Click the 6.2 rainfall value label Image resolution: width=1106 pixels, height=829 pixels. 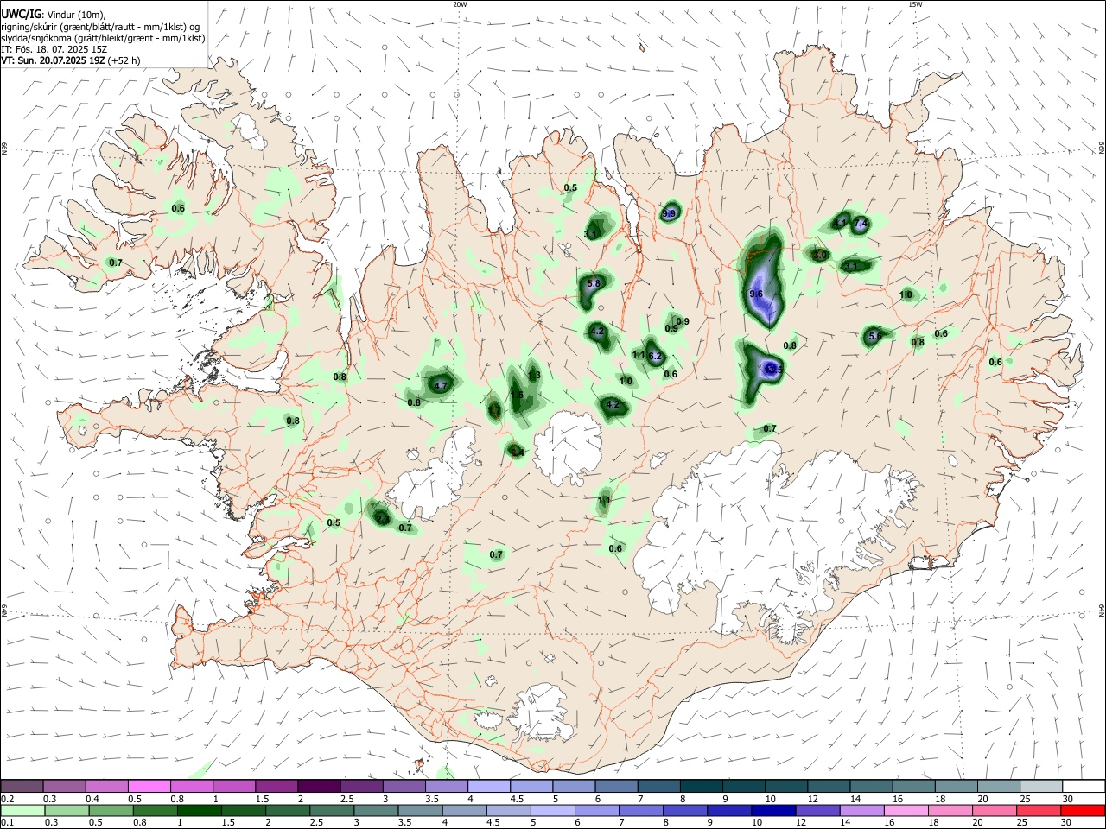(x=654, y=356)
